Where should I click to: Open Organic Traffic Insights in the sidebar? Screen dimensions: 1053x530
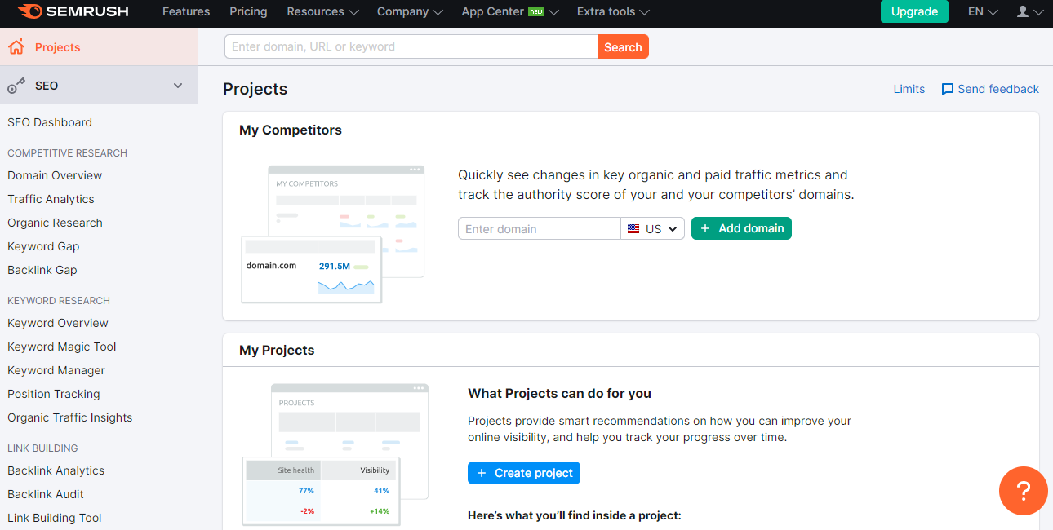click(69, 417)
